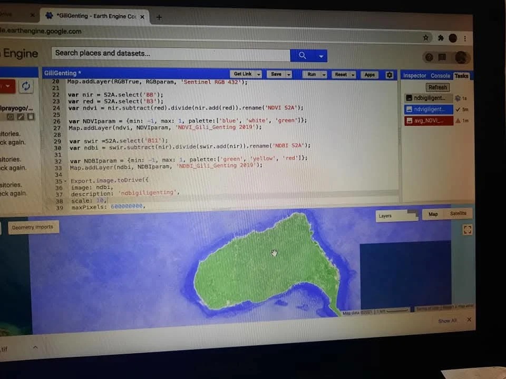
Task: Click the Reset button
Action: 341,74
